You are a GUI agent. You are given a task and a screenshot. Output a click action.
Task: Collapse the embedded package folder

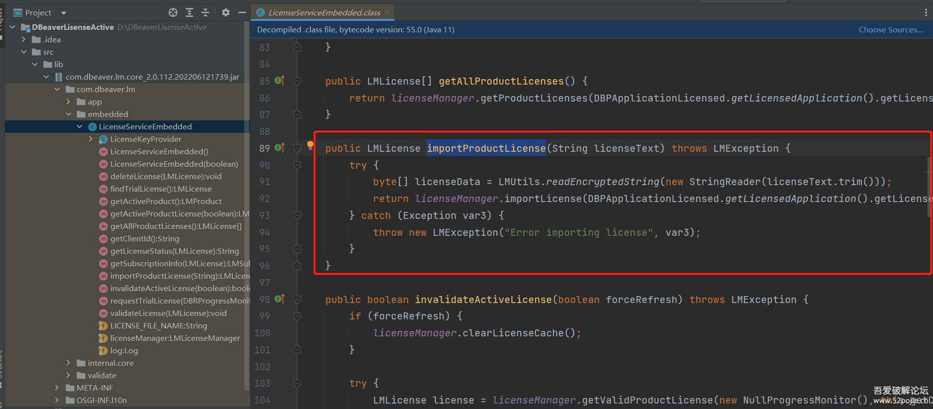69,114
